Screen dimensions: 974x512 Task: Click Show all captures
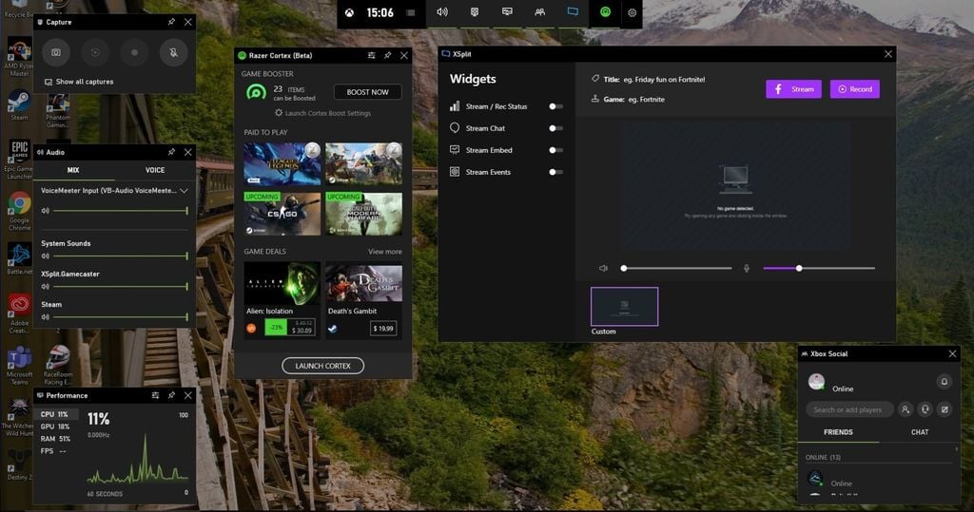[x=79, y=82]
